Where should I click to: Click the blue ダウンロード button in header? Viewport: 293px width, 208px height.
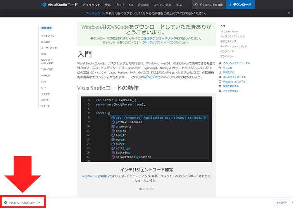[x=240, y=5]
